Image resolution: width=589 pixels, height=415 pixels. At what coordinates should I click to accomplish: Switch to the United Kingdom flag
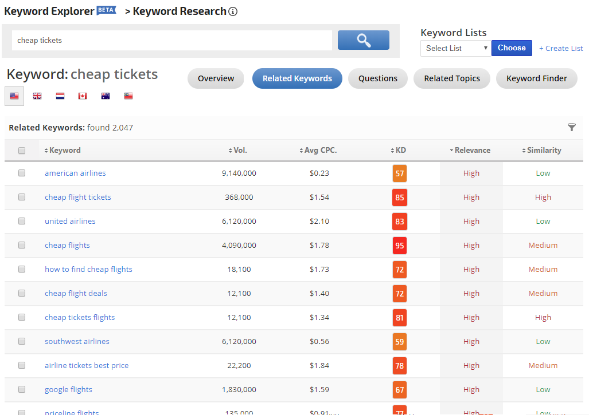click(x=37, y=96)
